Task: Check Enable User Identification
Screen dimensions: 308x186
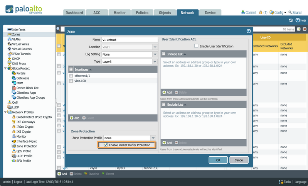Action: tap(196, 46)
